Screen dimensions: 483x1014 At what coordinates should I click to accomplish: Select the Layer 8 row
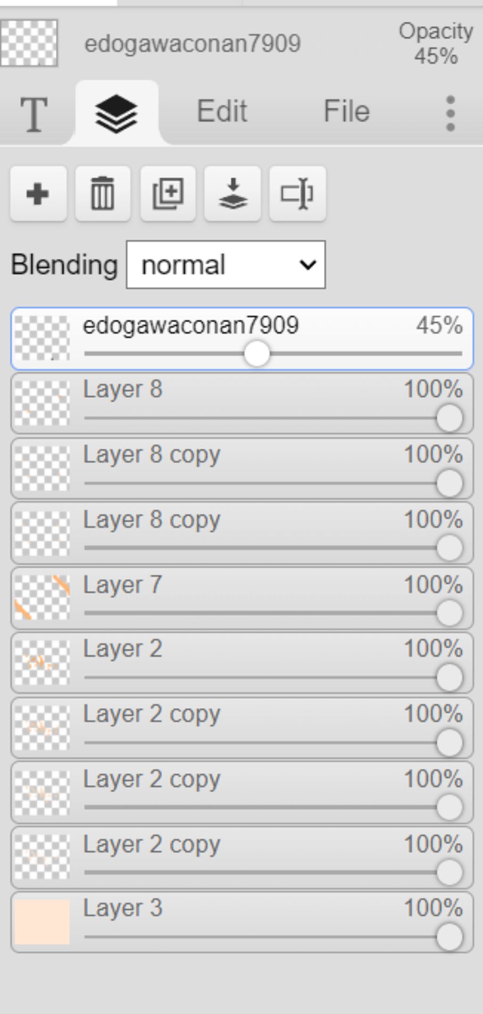tap(242, 403)
